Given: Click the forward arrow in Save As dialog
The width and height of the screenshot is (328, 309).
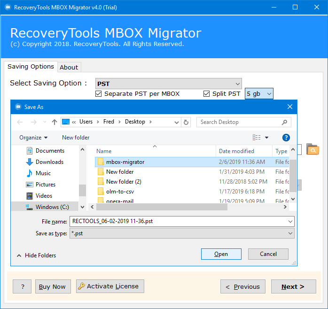Looking at the screenshot, I should click(x=34, y=122).
